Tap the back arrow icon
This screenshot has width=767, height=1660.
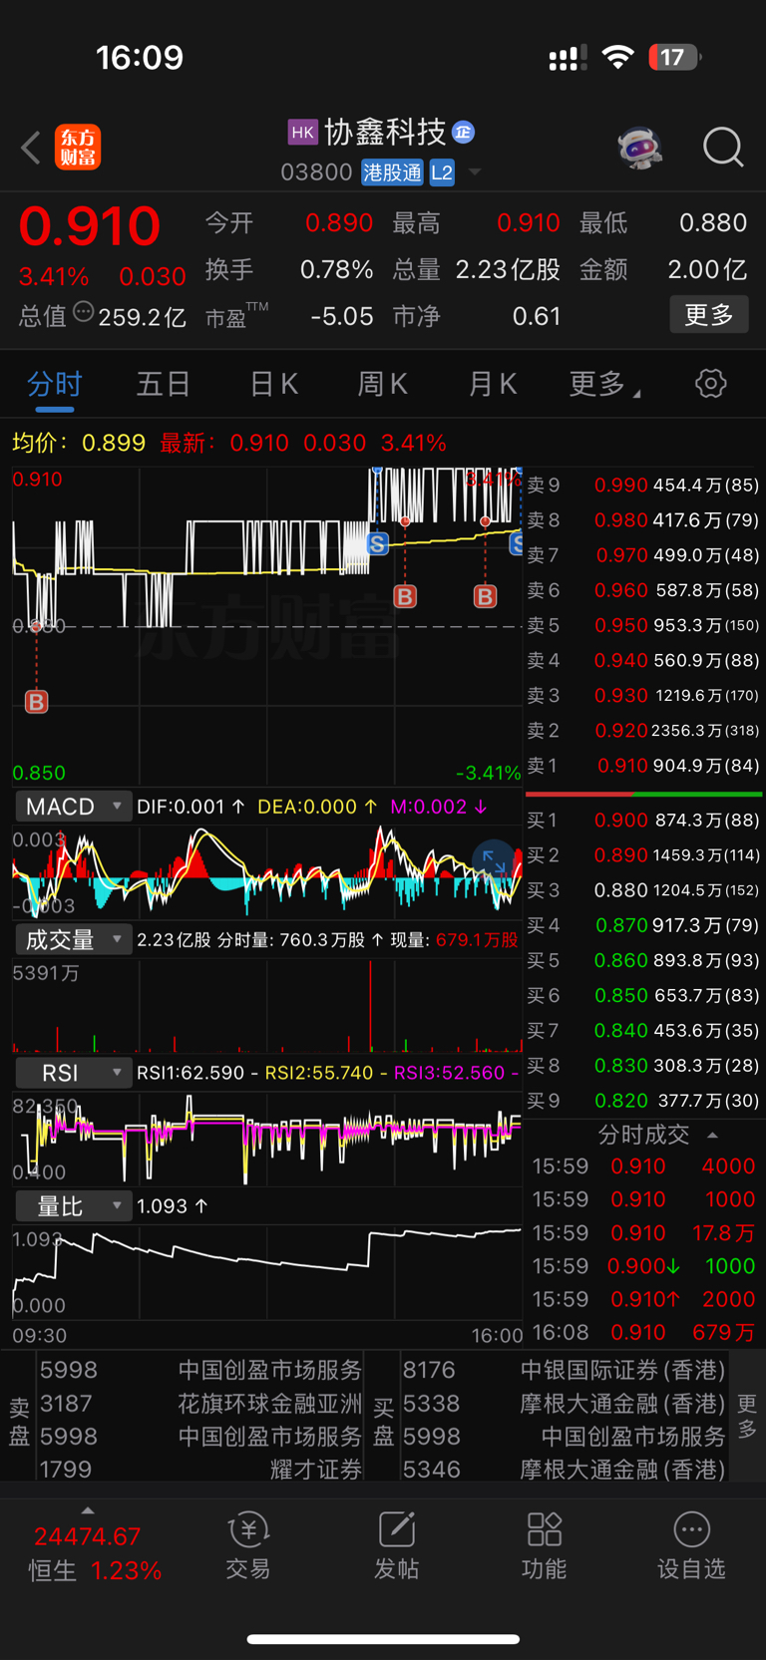coord(31,148)
